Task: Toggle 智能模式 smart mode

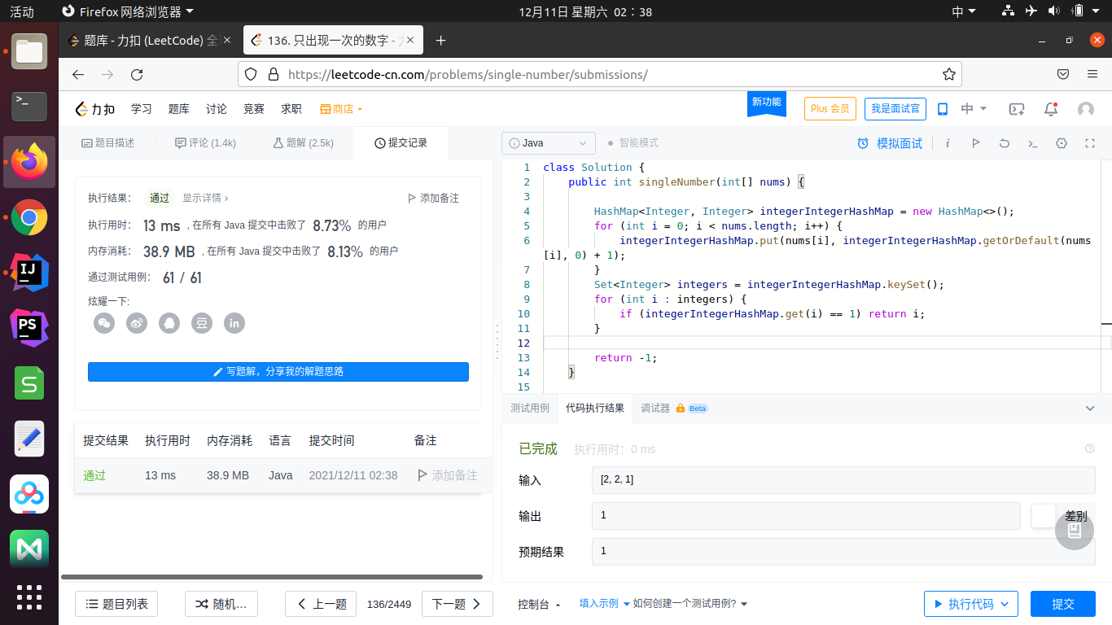Action: click(x=633, y=143)
